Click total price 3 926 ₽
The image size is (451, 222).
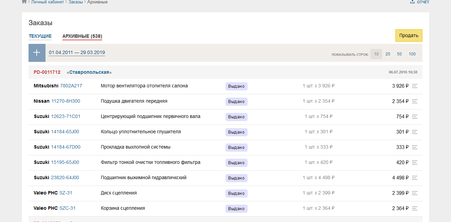(400, 86)
